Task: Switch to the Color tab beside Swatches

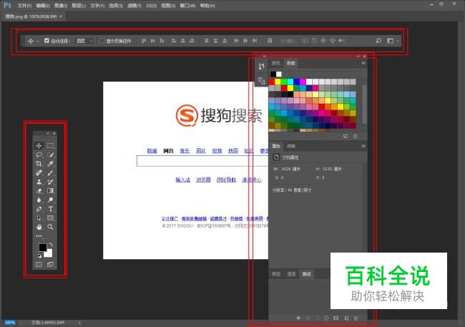Action: [x=276, y=63]
